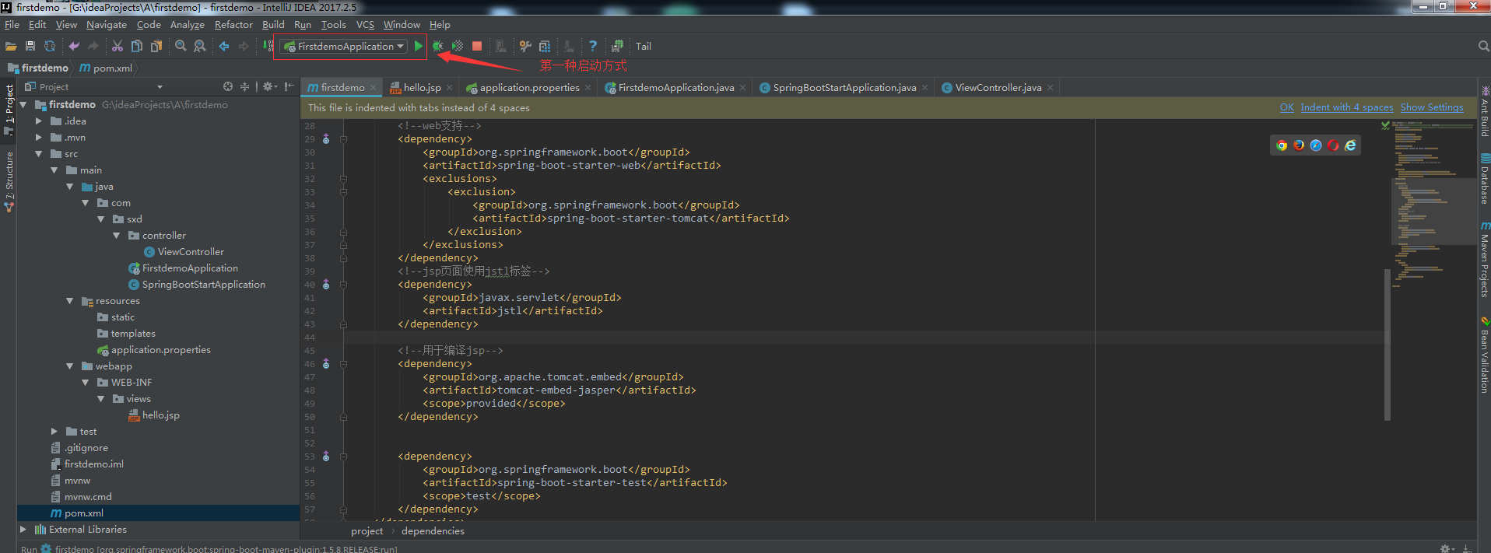Click the Tail toolbar button
Image resolution: width=1491 pixels, height=553 pixels.
[x=643, y=47]
